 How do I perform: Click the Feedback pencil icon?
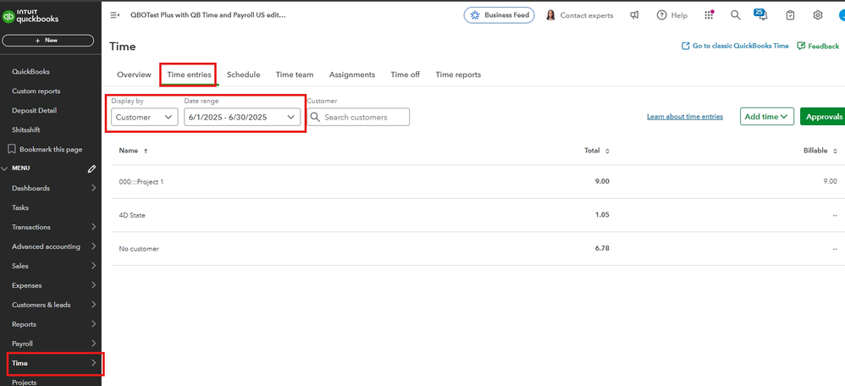(x=801, y=46)
